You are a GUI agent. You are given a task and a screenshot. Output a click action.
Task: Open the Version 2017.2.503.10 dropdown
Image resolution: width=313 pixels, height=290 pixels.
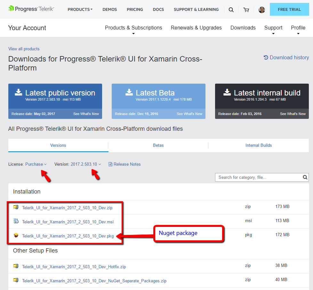[86, 164]
